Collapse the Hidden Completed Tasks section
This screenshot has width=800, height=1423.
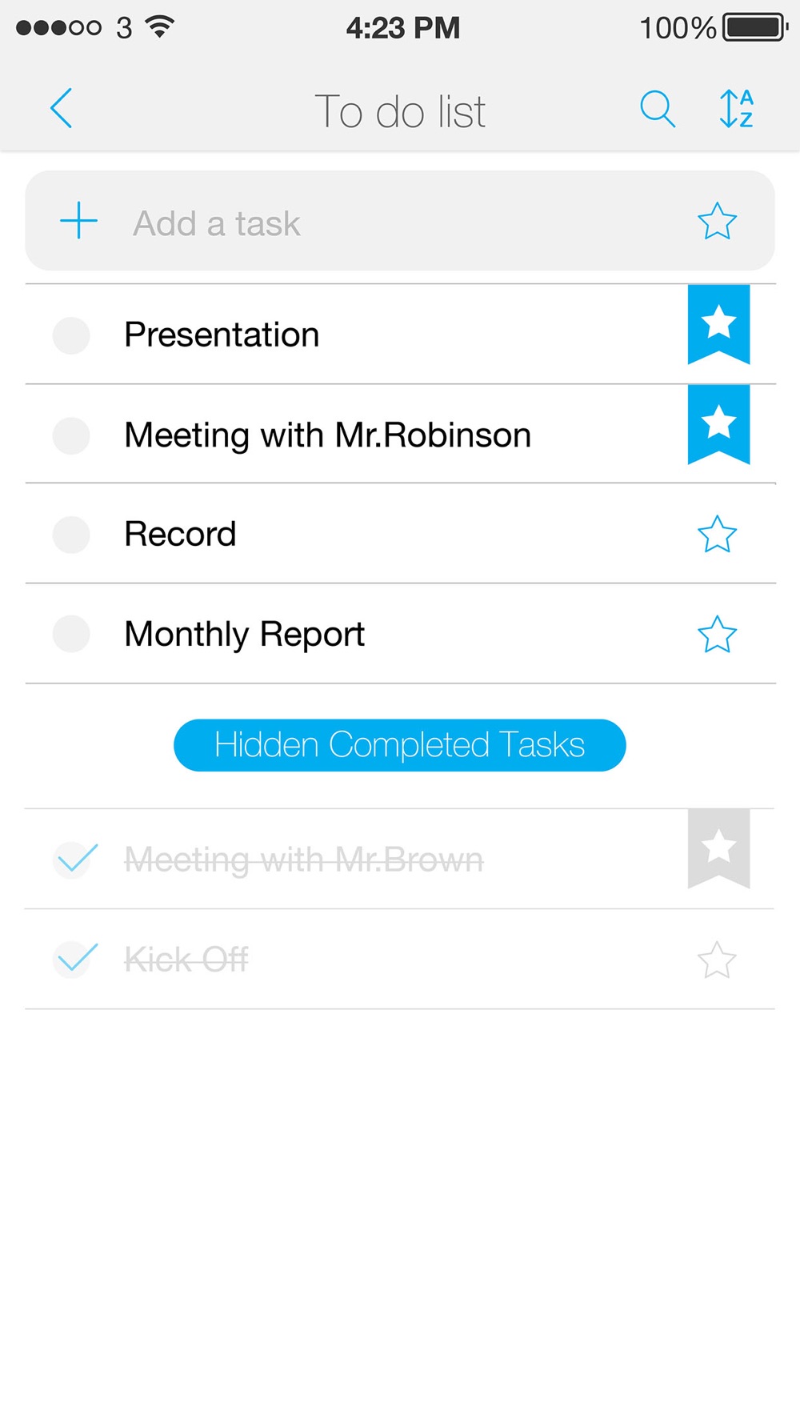click(399, 745)
